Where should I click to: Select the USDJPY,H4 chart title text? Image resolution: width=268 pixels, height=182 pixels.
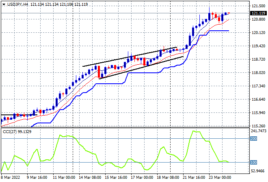click(18, 4)
